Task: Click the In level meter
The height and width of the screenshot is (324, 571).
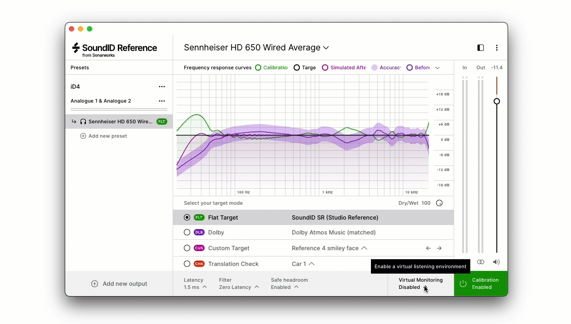Action: (465, 165)
